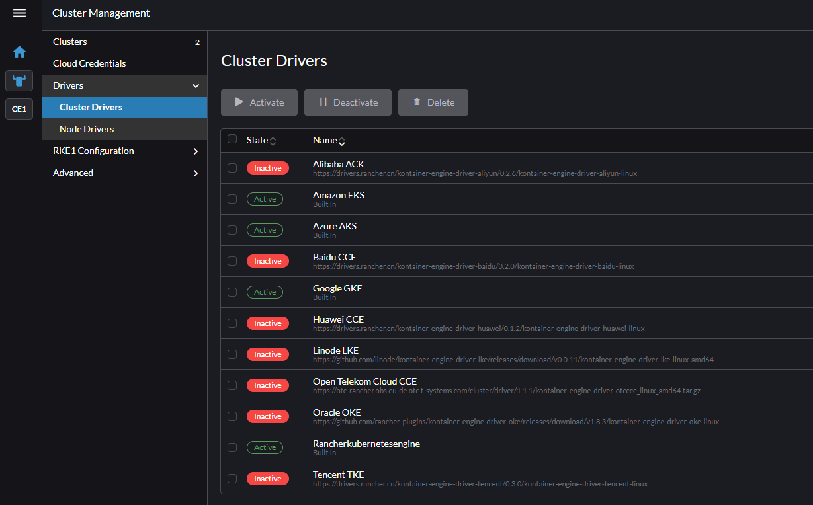
Task: Select the header select-all checkbox
Action: (232, 139)
